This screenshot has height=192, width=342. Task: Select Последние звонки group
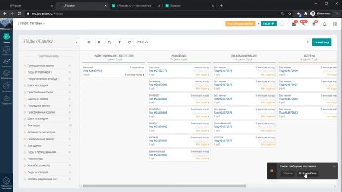[39, 106]
